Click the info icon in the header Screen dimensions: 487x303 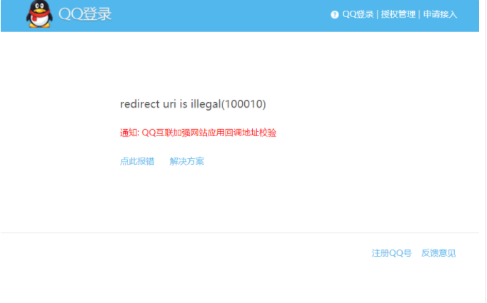click(x=335, y=14)
